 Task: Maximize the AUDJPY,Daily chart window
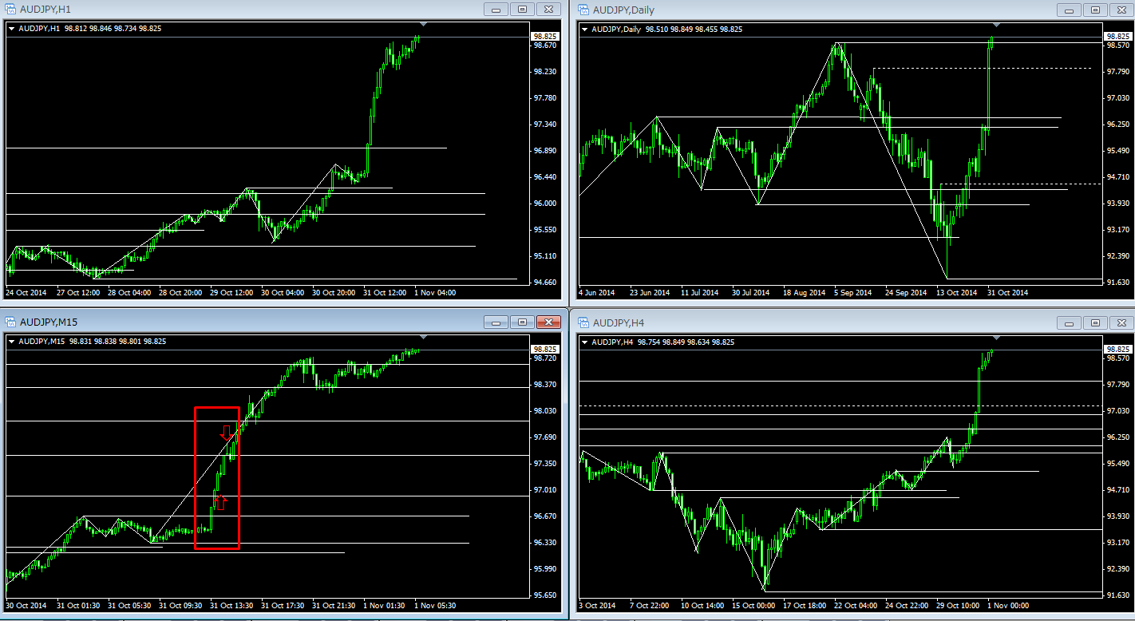point(1095,10)
